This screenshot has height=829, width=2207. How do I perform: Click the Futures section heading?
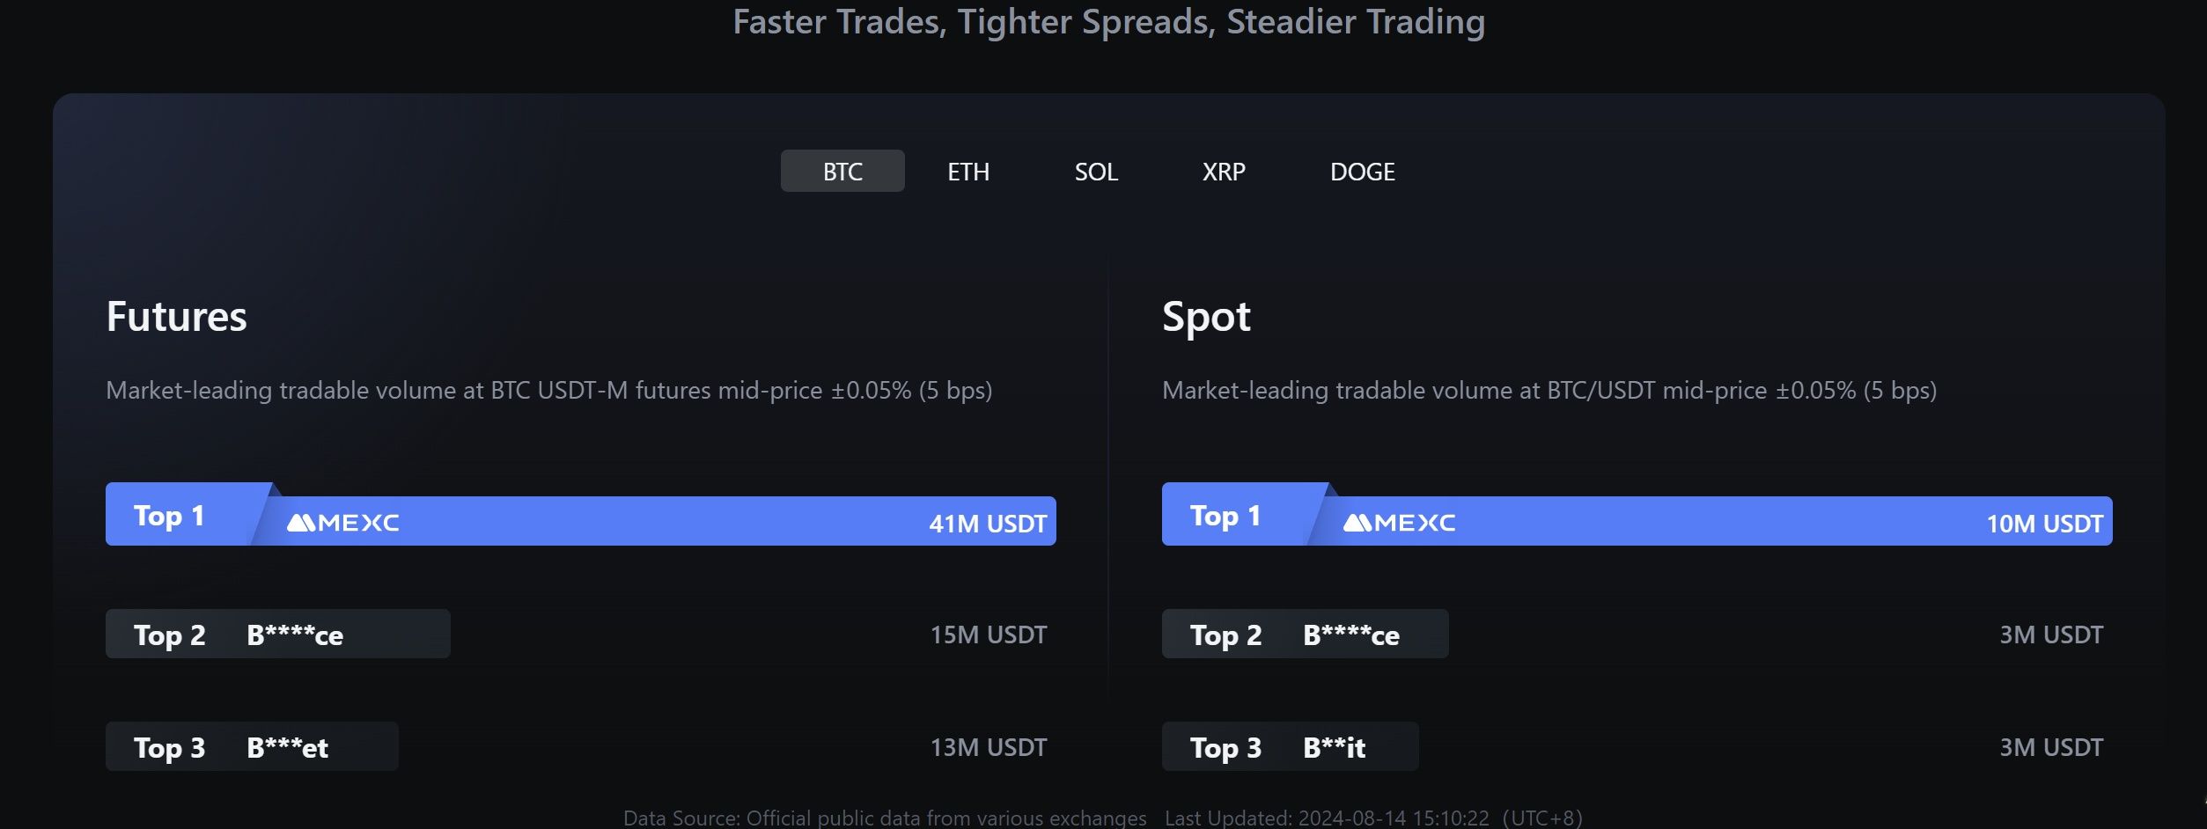176,317
